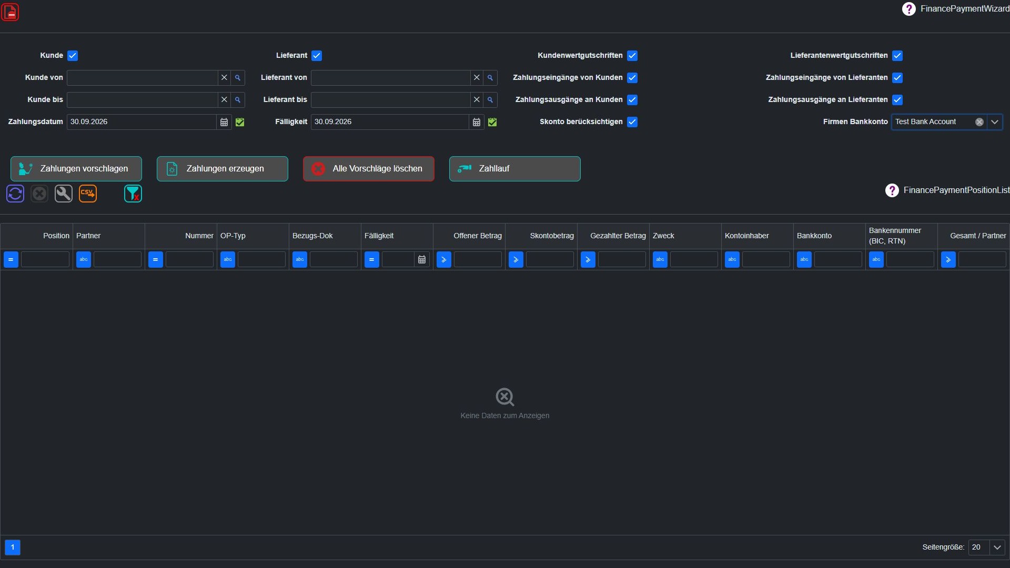1010x568 pixels.
Task: Search for Kunde bis lookup
Action: 238,100
